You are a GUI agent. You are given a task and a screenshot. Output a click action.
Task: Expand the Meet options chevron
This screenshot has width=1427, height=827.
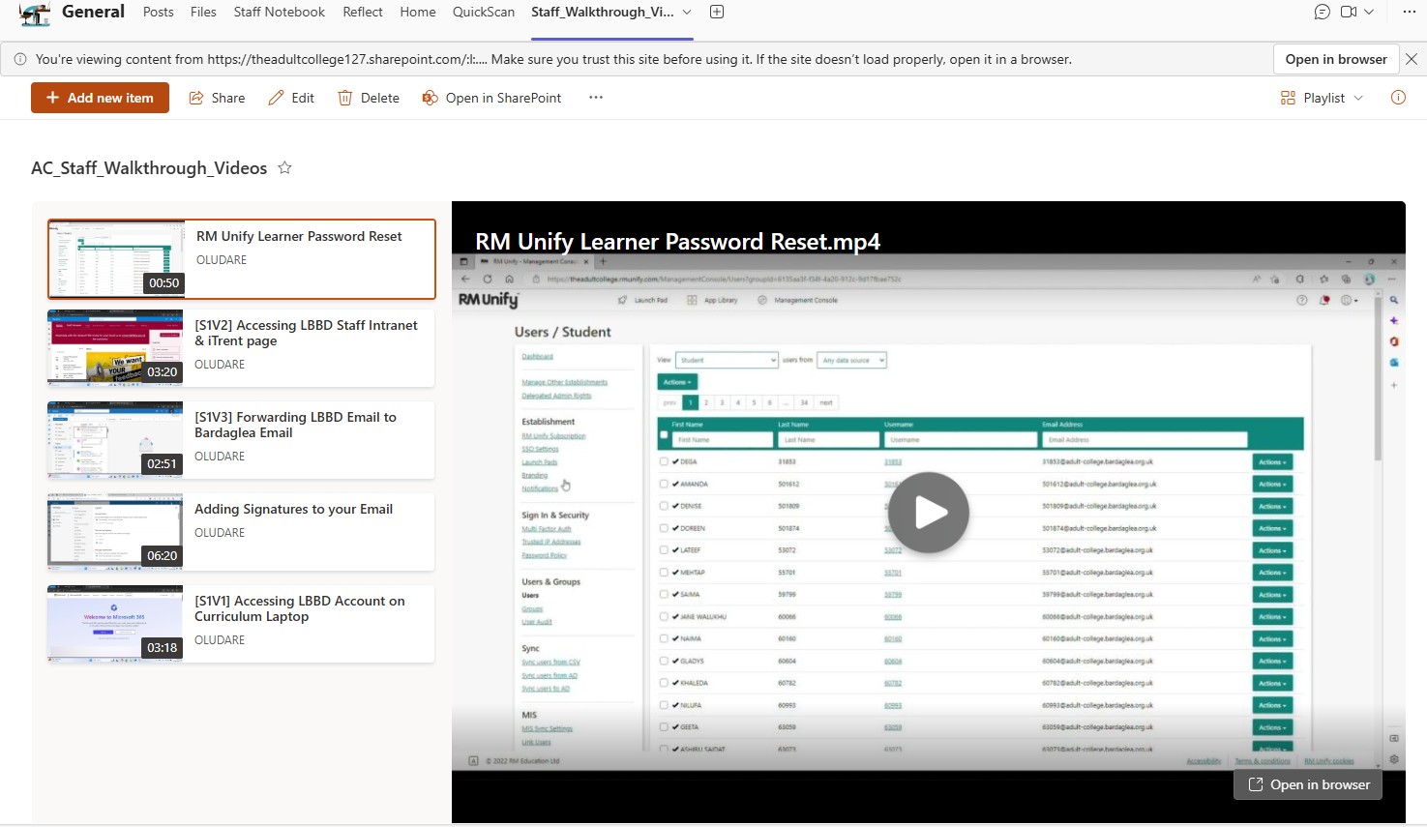[1369, 13]
